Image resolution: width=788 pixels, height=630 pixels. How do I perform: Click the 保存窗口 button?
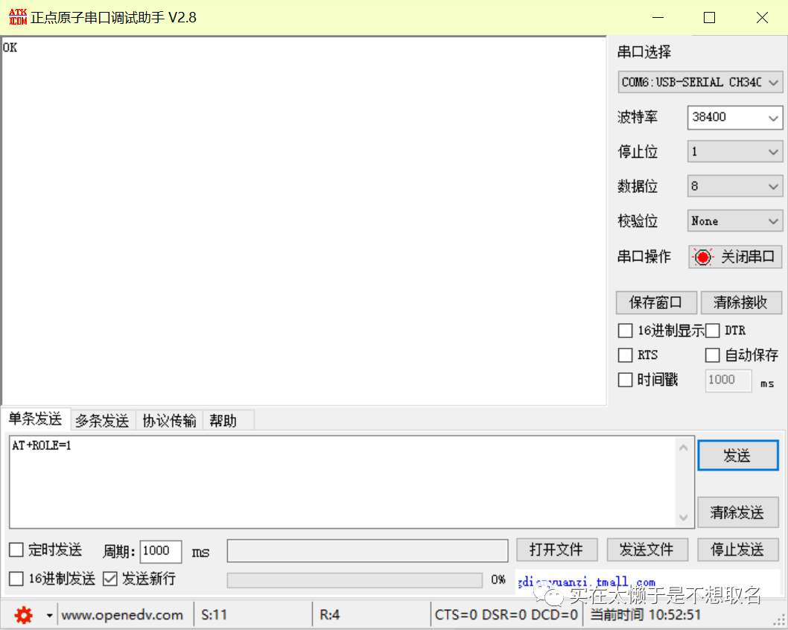655,302
